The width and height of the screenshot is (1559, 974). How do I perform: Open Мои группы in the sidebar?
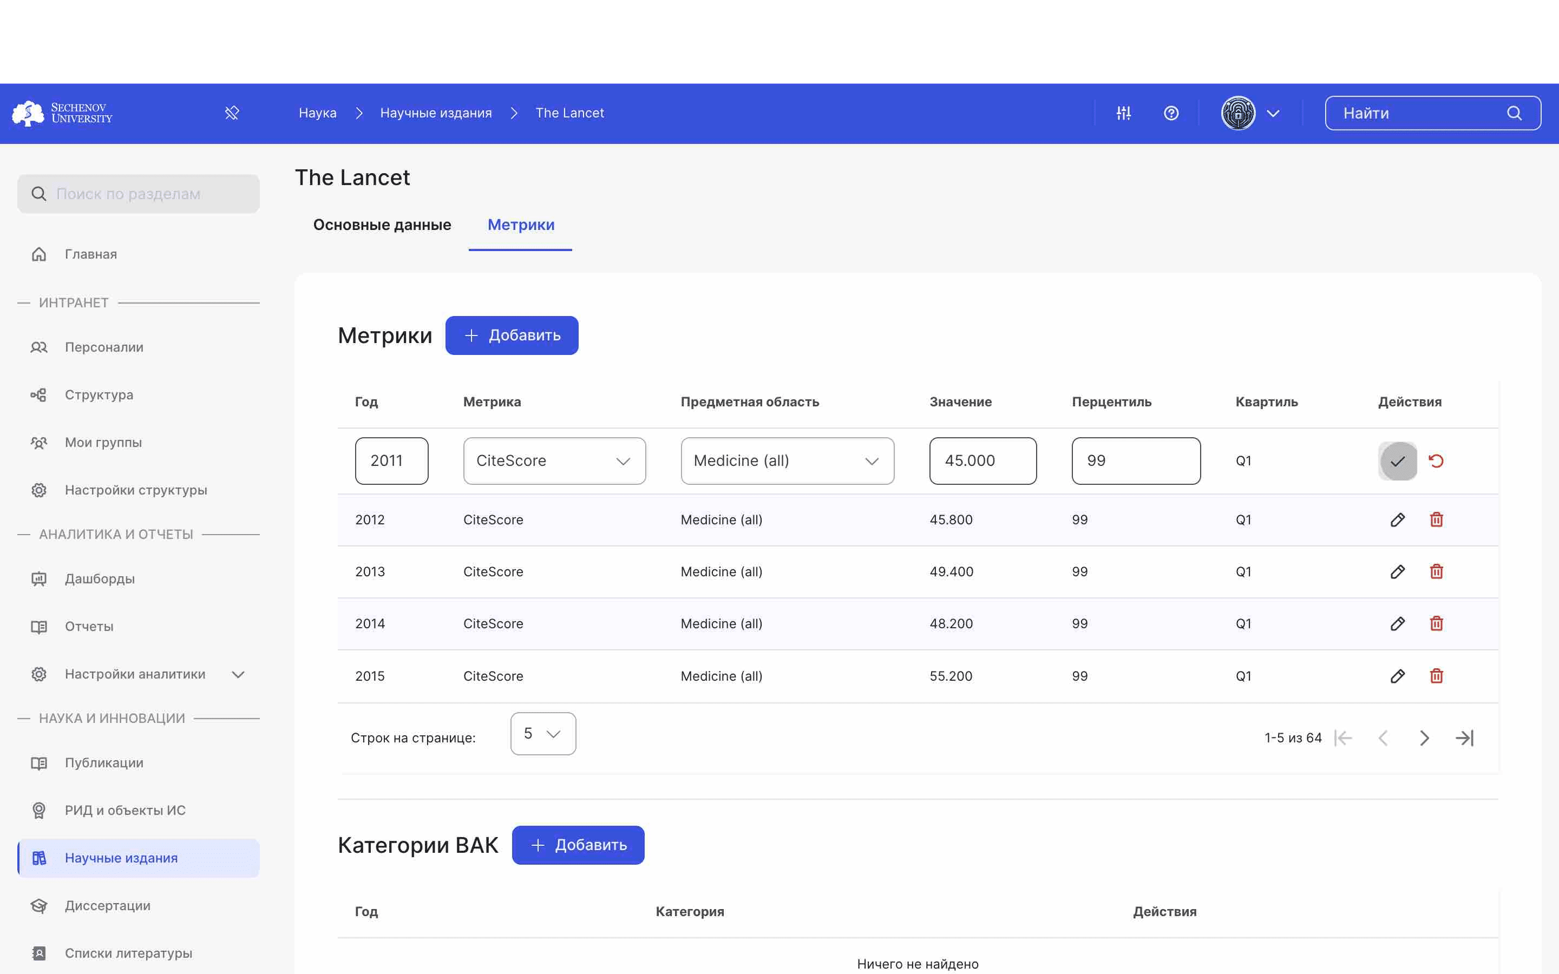pos(139,443)
